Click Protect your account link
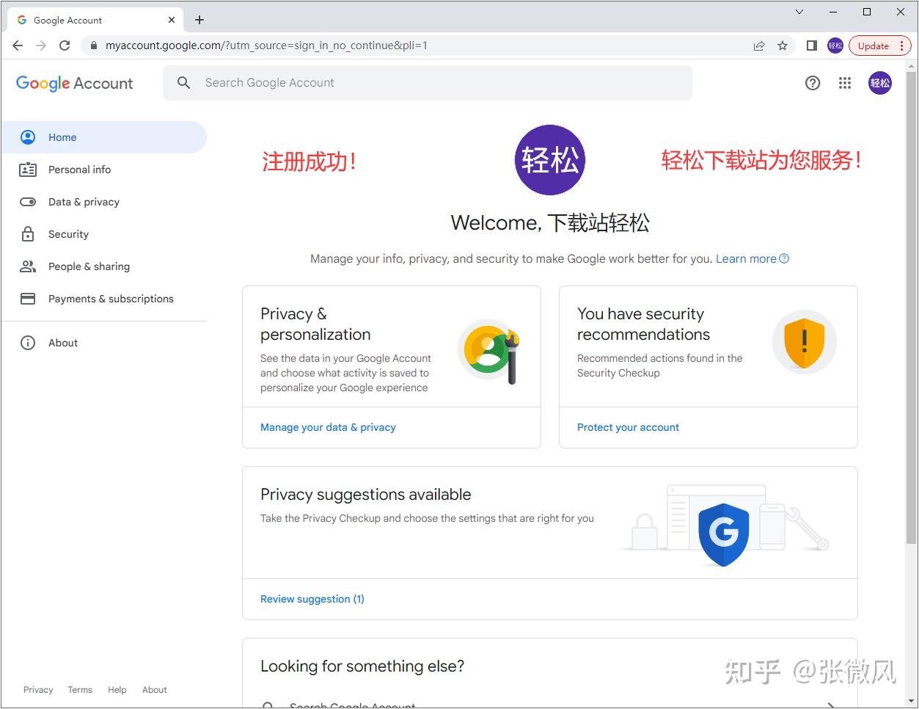This screenshot has width=919, height=709. (x=628, y=427)
